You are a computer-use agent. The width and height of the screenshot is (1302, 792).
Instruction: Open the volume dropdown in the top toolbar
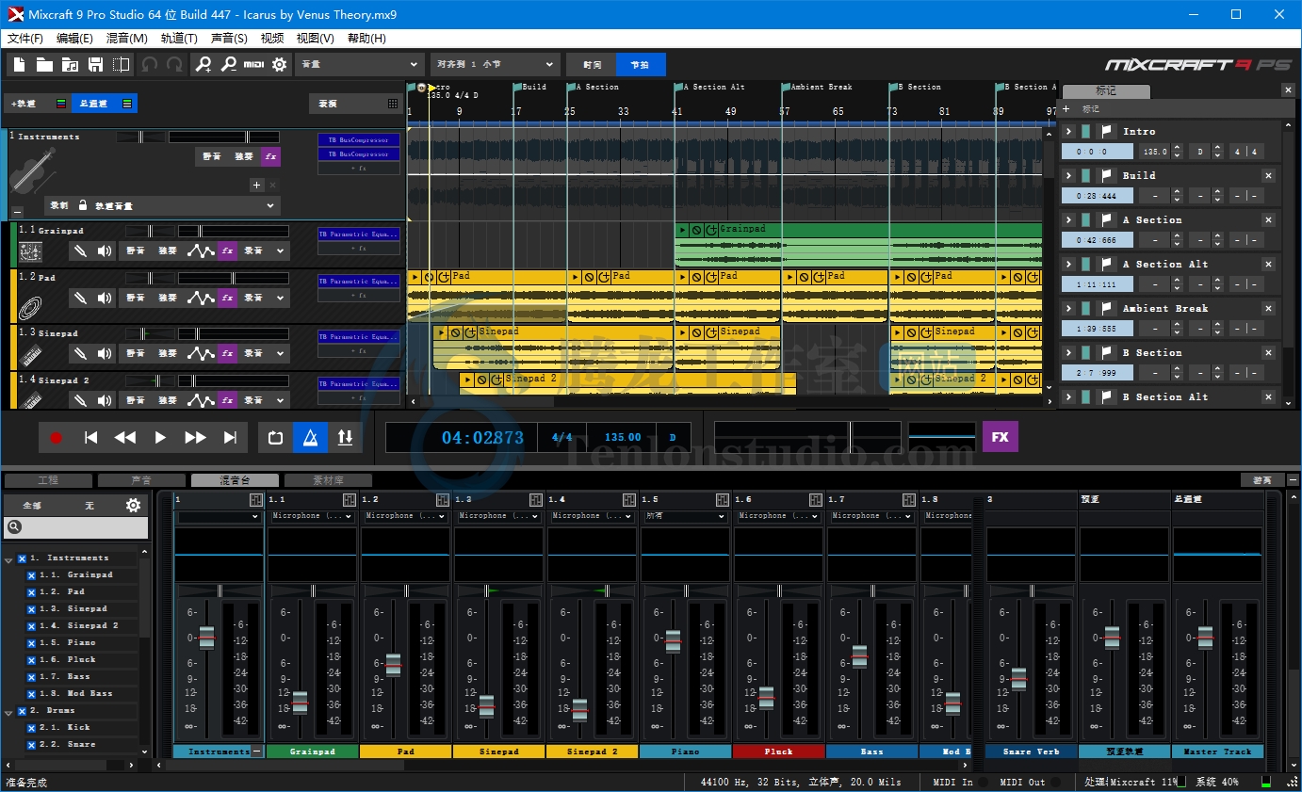[x=359, y=64]
